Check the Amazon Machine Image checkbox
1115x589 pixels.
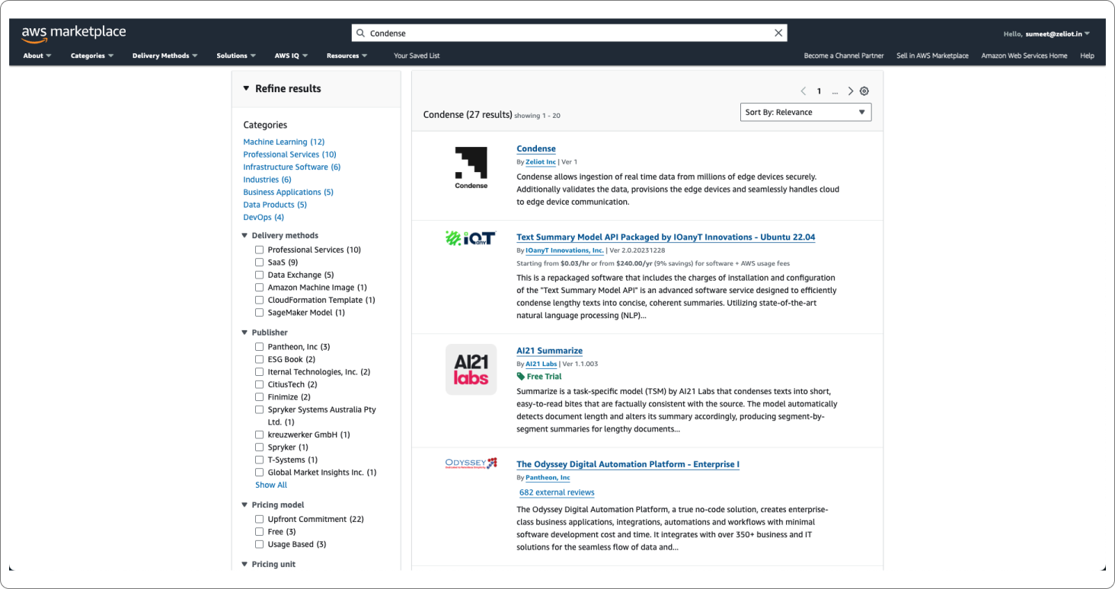260,288
